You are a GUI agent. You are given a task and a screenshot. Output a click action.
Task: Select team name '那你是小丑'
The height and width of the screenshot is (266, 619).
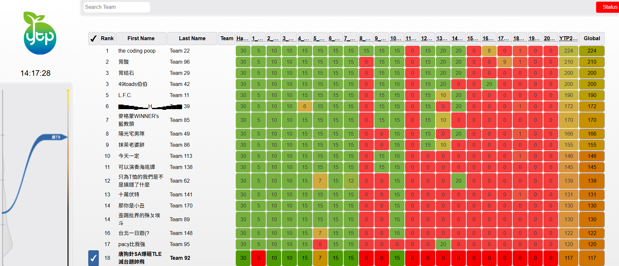(x=131, y=206)
